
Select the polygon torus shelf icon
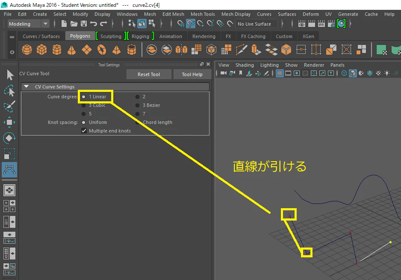tap(101, 50)
